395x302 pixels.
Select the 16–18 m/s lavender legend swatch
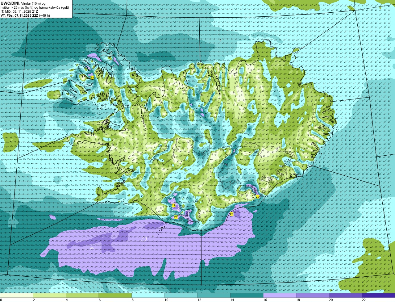point(280,296)
